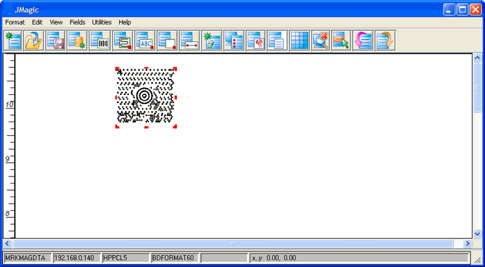
Task: Click the HPPCL5 status bar field
Action: [124, 258]
